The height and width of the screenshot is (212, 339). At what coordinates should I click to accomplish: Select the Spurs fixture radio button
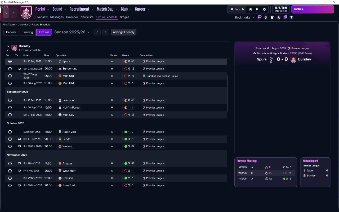pyautogui.click(x=10, y=61)
